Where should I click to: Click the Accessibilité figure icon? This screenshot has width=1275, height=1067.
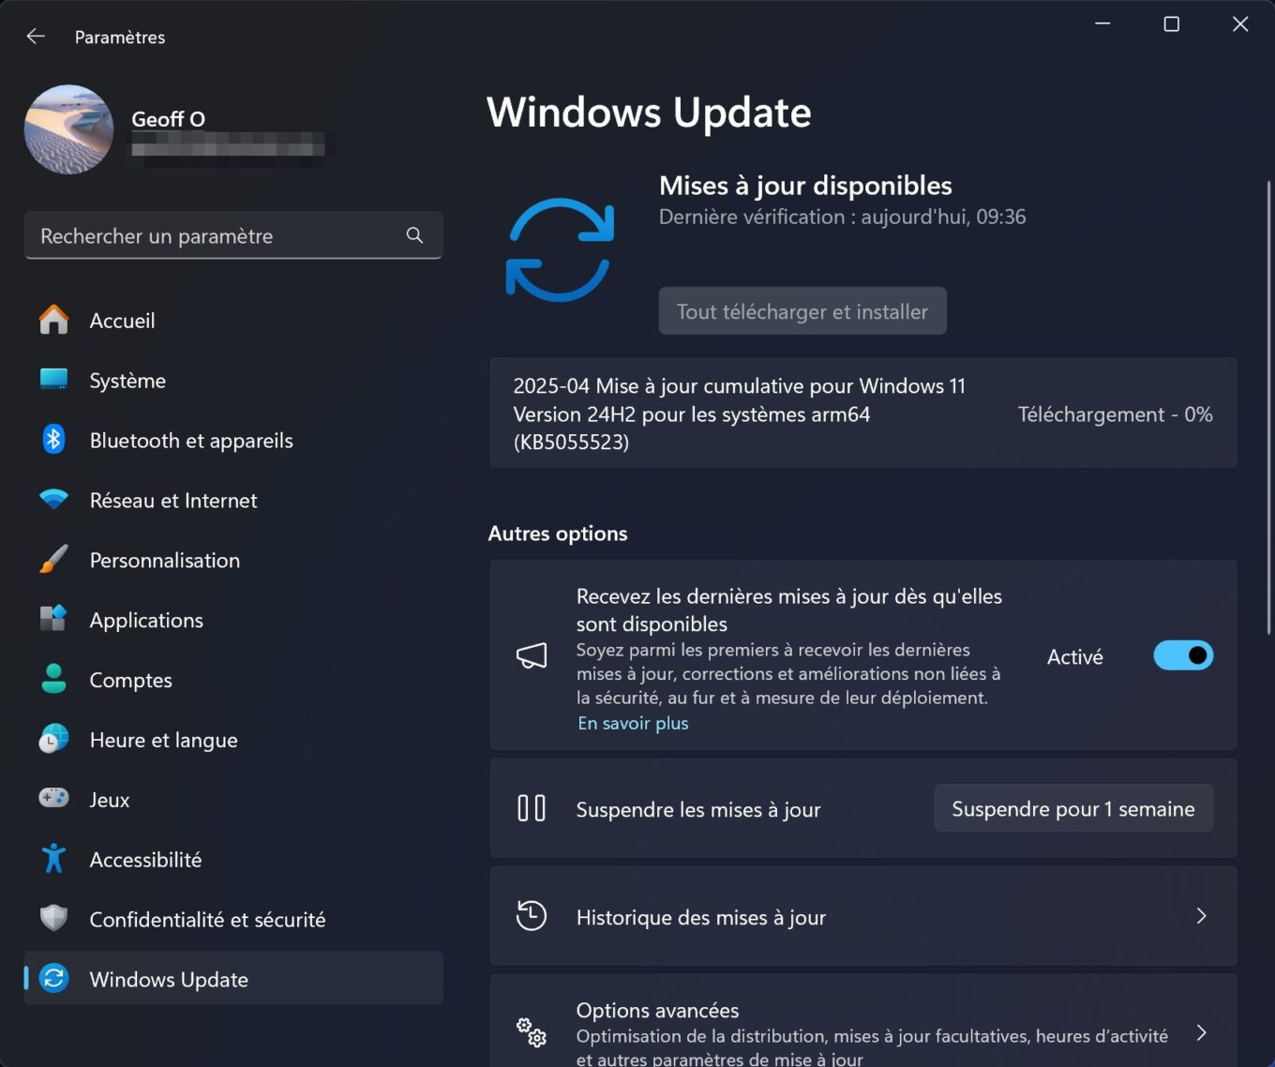pyautogui.click(x=53, y=859)
